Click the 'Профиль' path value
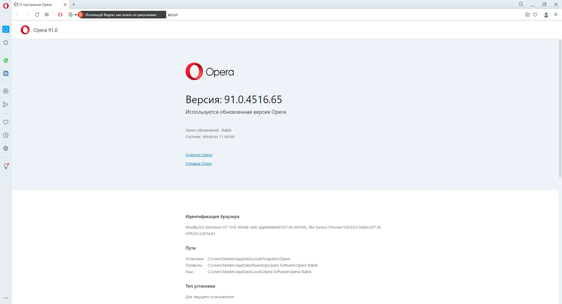562x304 pixels. (x=263, y=265)
